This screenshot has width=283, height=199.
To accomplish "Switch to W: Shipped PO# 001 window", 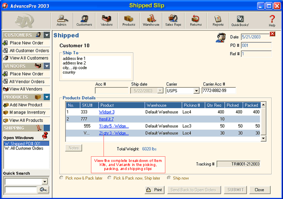I will click(26, 144).
